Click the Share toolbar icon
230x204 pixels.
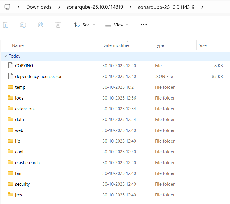click(x=41, y=25)
